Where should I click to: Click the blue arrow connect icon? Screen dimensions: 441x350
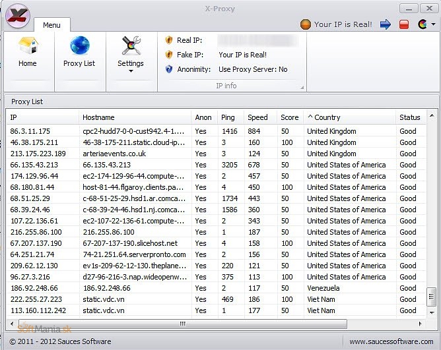[386, 24]
